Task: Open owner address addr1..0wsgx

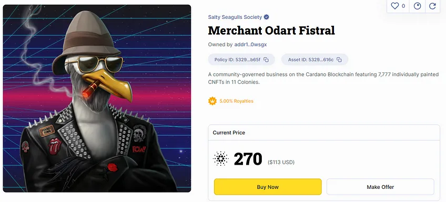Action: pos(250,45)
